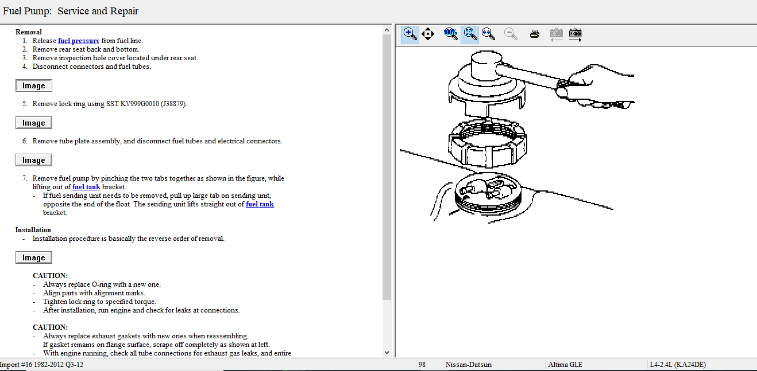Show the Image for lock ring removal

34,123
